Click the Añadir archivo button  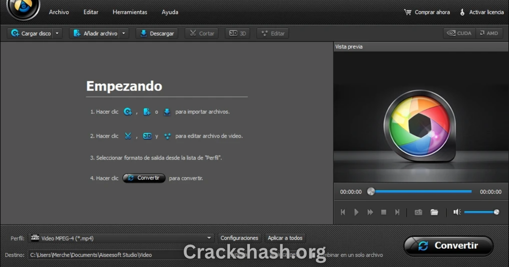click(x=95, y=33)
